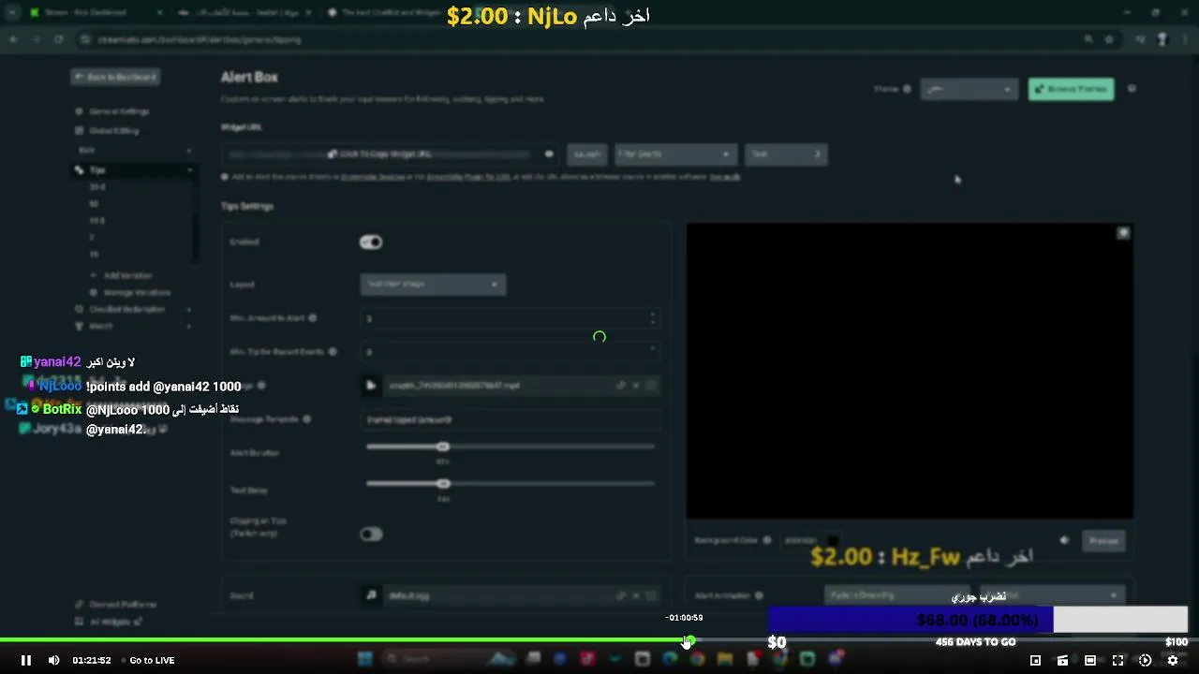1199x674 pixels.
Task: Open Manage Variations under Tips
Action: tap(137, 293)
